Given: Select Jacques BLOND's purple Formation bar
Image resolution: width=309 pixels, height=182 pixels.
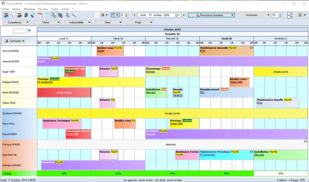Looking at the screenshot, I should point(172,62).
